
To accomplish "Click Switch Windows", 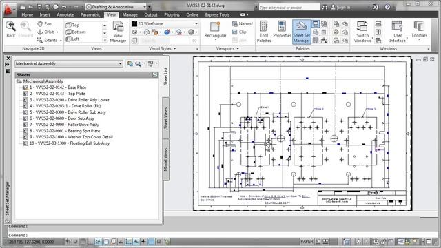I will [362, 32].
